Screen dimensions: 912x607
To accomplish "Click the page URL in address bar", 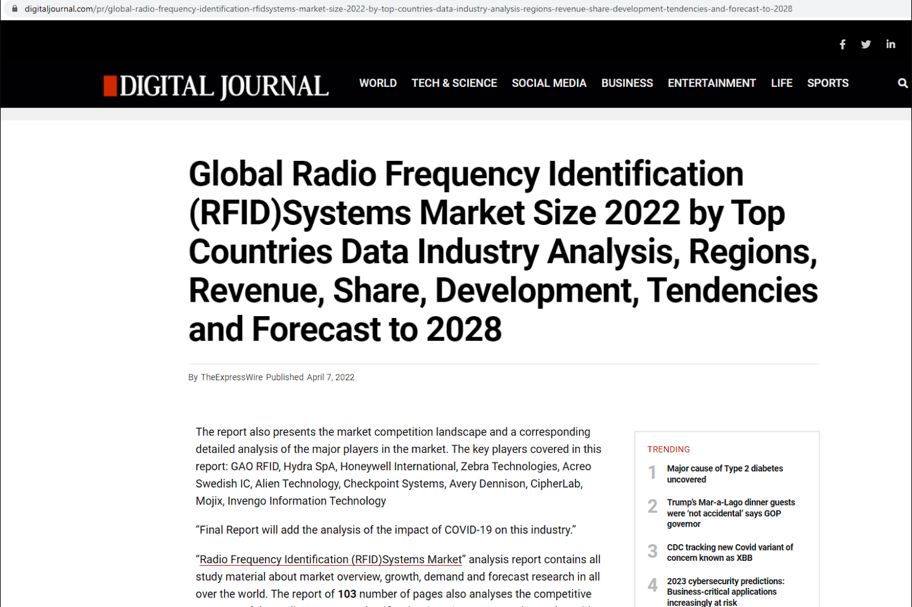I will (408, 9).
